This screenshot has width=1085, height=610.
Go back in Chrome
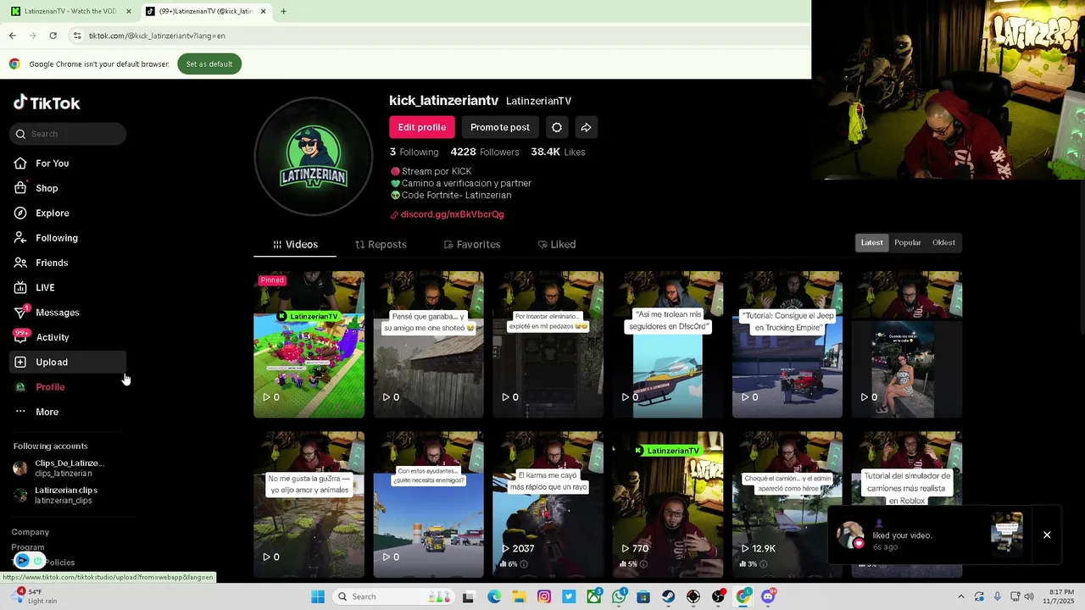pyautogui.click(x=12, y=36)
